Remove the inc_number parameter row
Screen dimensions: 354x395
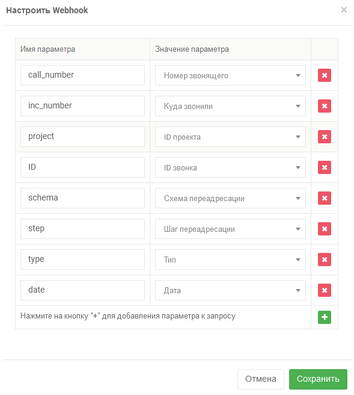(x=325, y=106)
